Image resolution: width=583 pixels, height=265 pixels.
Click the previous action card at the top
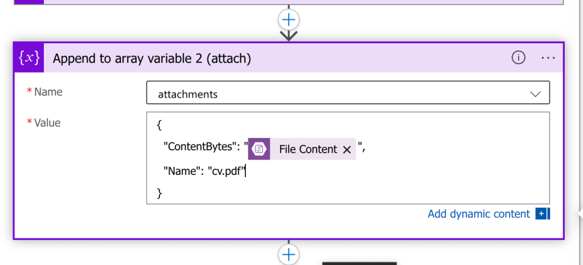[289, 2]
